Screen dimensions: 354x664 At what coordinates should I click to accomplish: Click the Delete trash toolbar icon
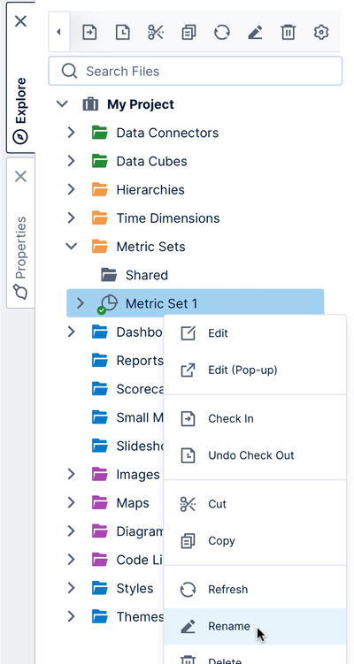pyautogui.click(x=288, y=32)
